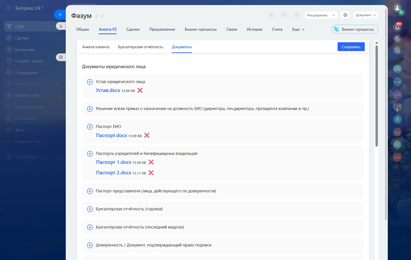
Task: Switch to the Бухгалтерская отчётность tab
Action: click(x=141, y=47)
